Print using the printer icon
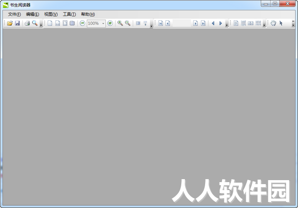 point(27,23)
